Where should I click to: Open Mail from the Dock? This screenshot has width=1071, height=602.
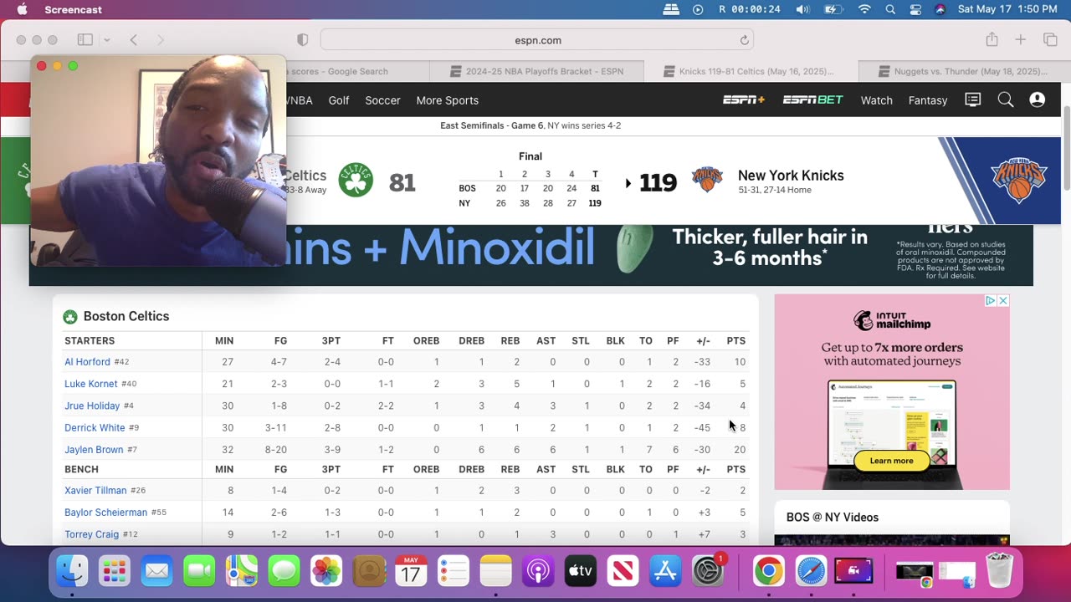[x=156, y=572]
